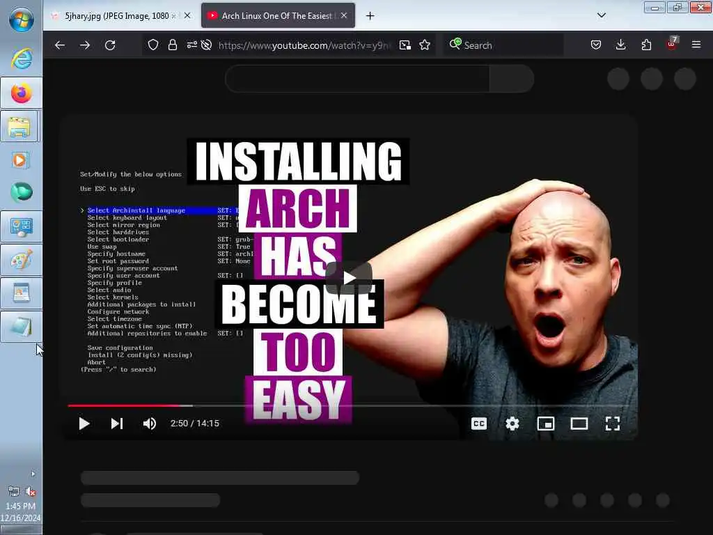Screen dimensions: 713x535
Task: Switch to 5jhary.jpg image tab
Action: (121, 16)
